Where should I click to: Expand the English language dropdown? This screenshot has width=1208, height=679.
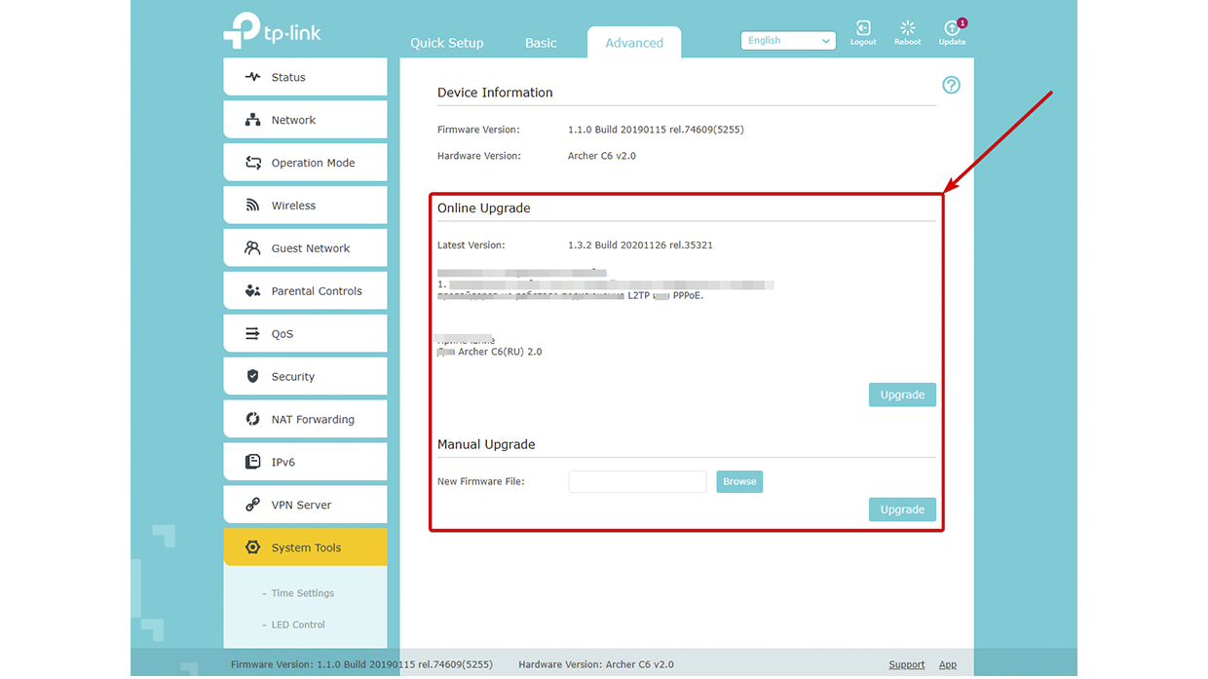[x=788, y=41]
